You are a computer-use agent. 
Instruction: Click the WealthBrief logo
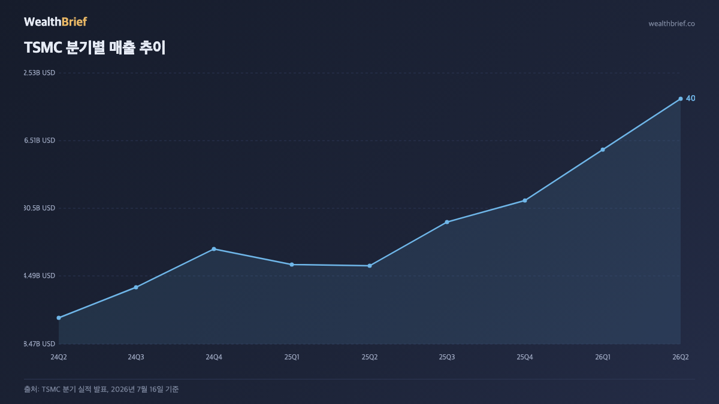55,22
